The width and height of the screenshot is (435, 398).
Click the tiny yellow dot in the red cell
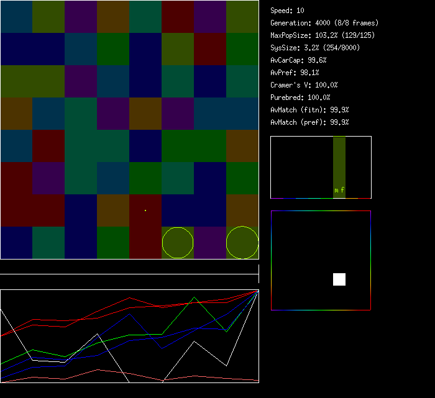(x=145, y=210)
